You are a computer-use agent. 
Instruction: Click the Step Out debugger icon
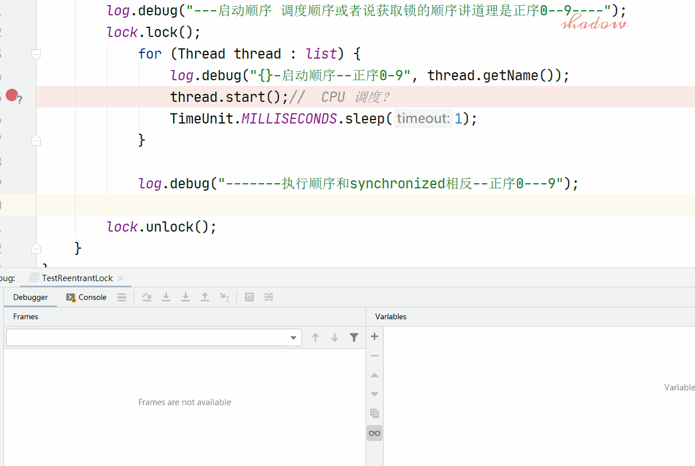click(205, 297)
